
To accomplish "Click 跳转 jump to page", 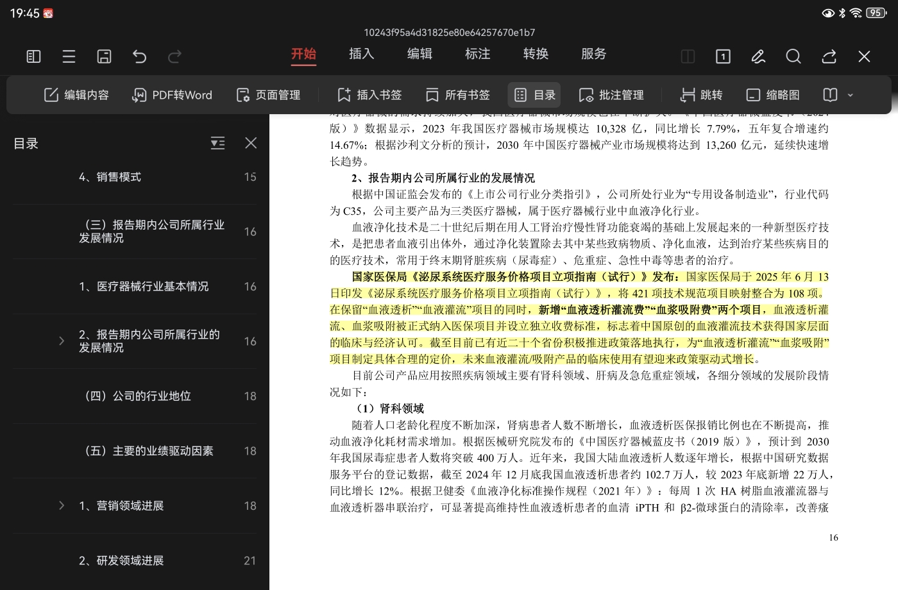I will coord(701,95).
